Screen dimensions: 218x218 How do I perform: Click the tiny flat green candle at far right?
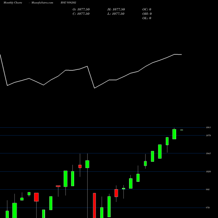pos(182,130)
